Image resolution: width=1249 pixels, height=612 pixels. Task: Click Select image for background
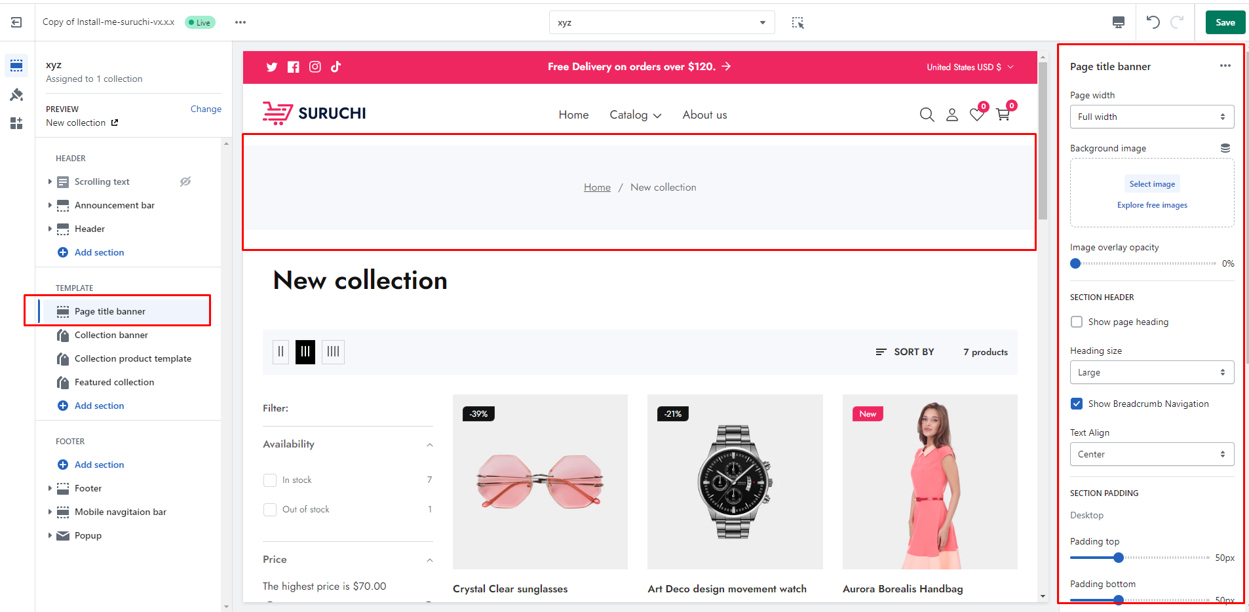[x=1152, y=184]
